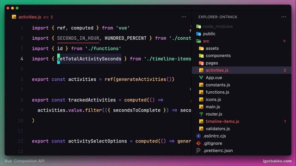
Task: Open constants.js from the explorer
Action: click(x=218, y=85)
